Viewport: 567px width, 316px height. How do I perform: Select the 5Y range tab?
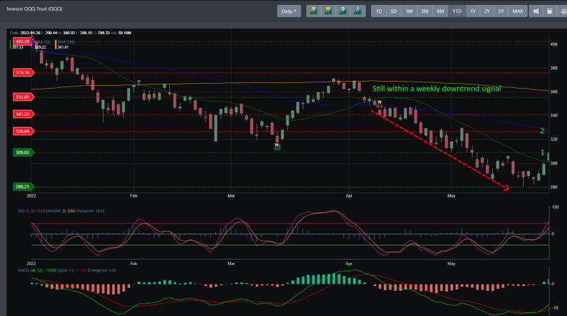(x=501, y=11)
